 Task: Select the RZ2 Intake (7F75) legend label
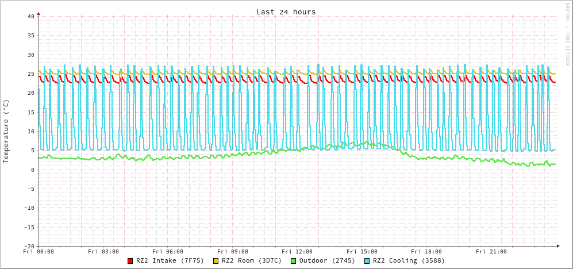[x=170, y=261]
